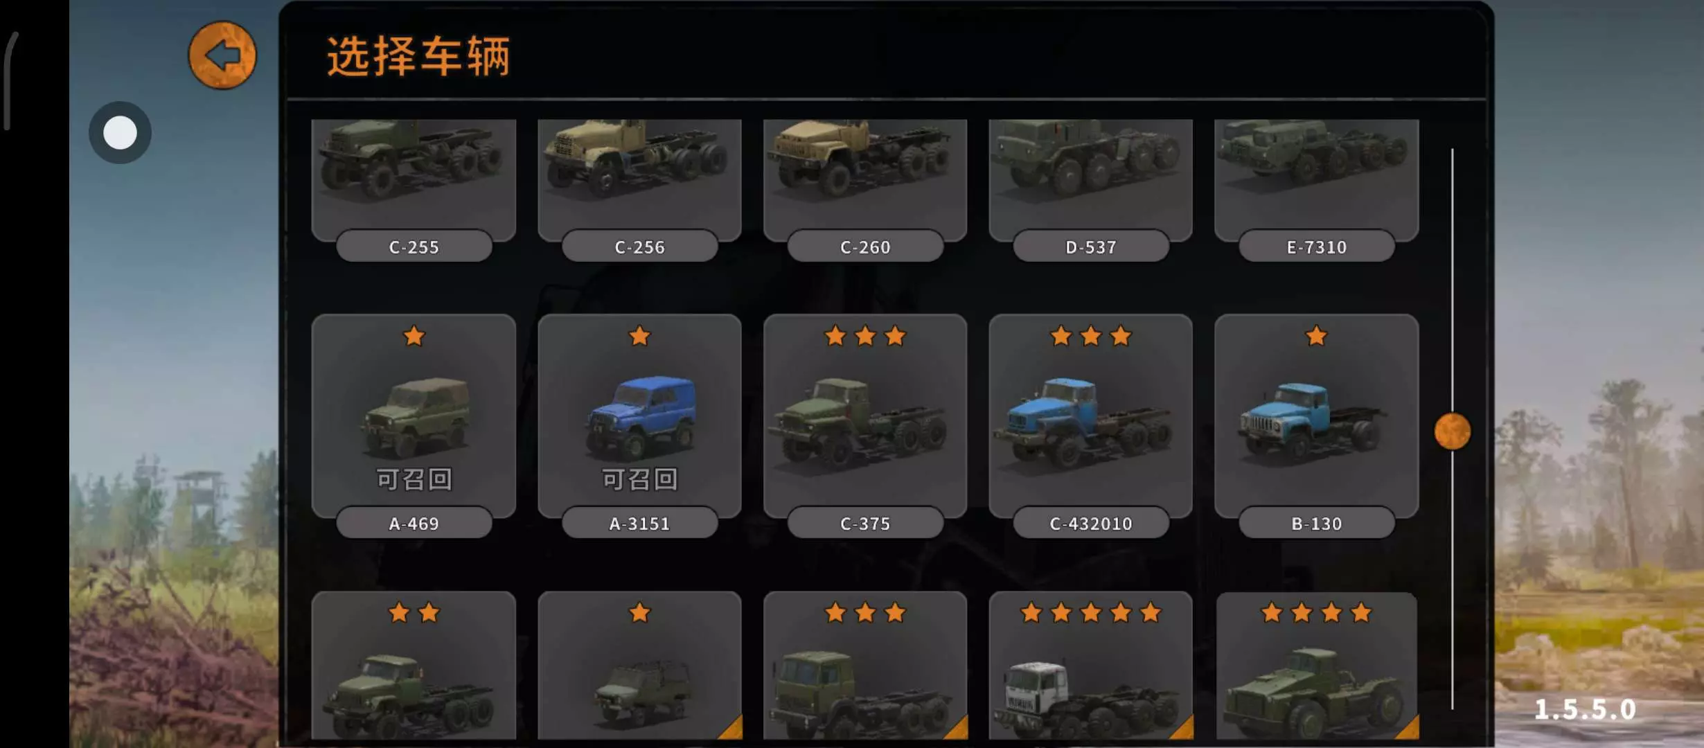1704x748 pixels.
Task: Click the orange back arrow button
Action: pyautogui.click(x=222, y=55)
